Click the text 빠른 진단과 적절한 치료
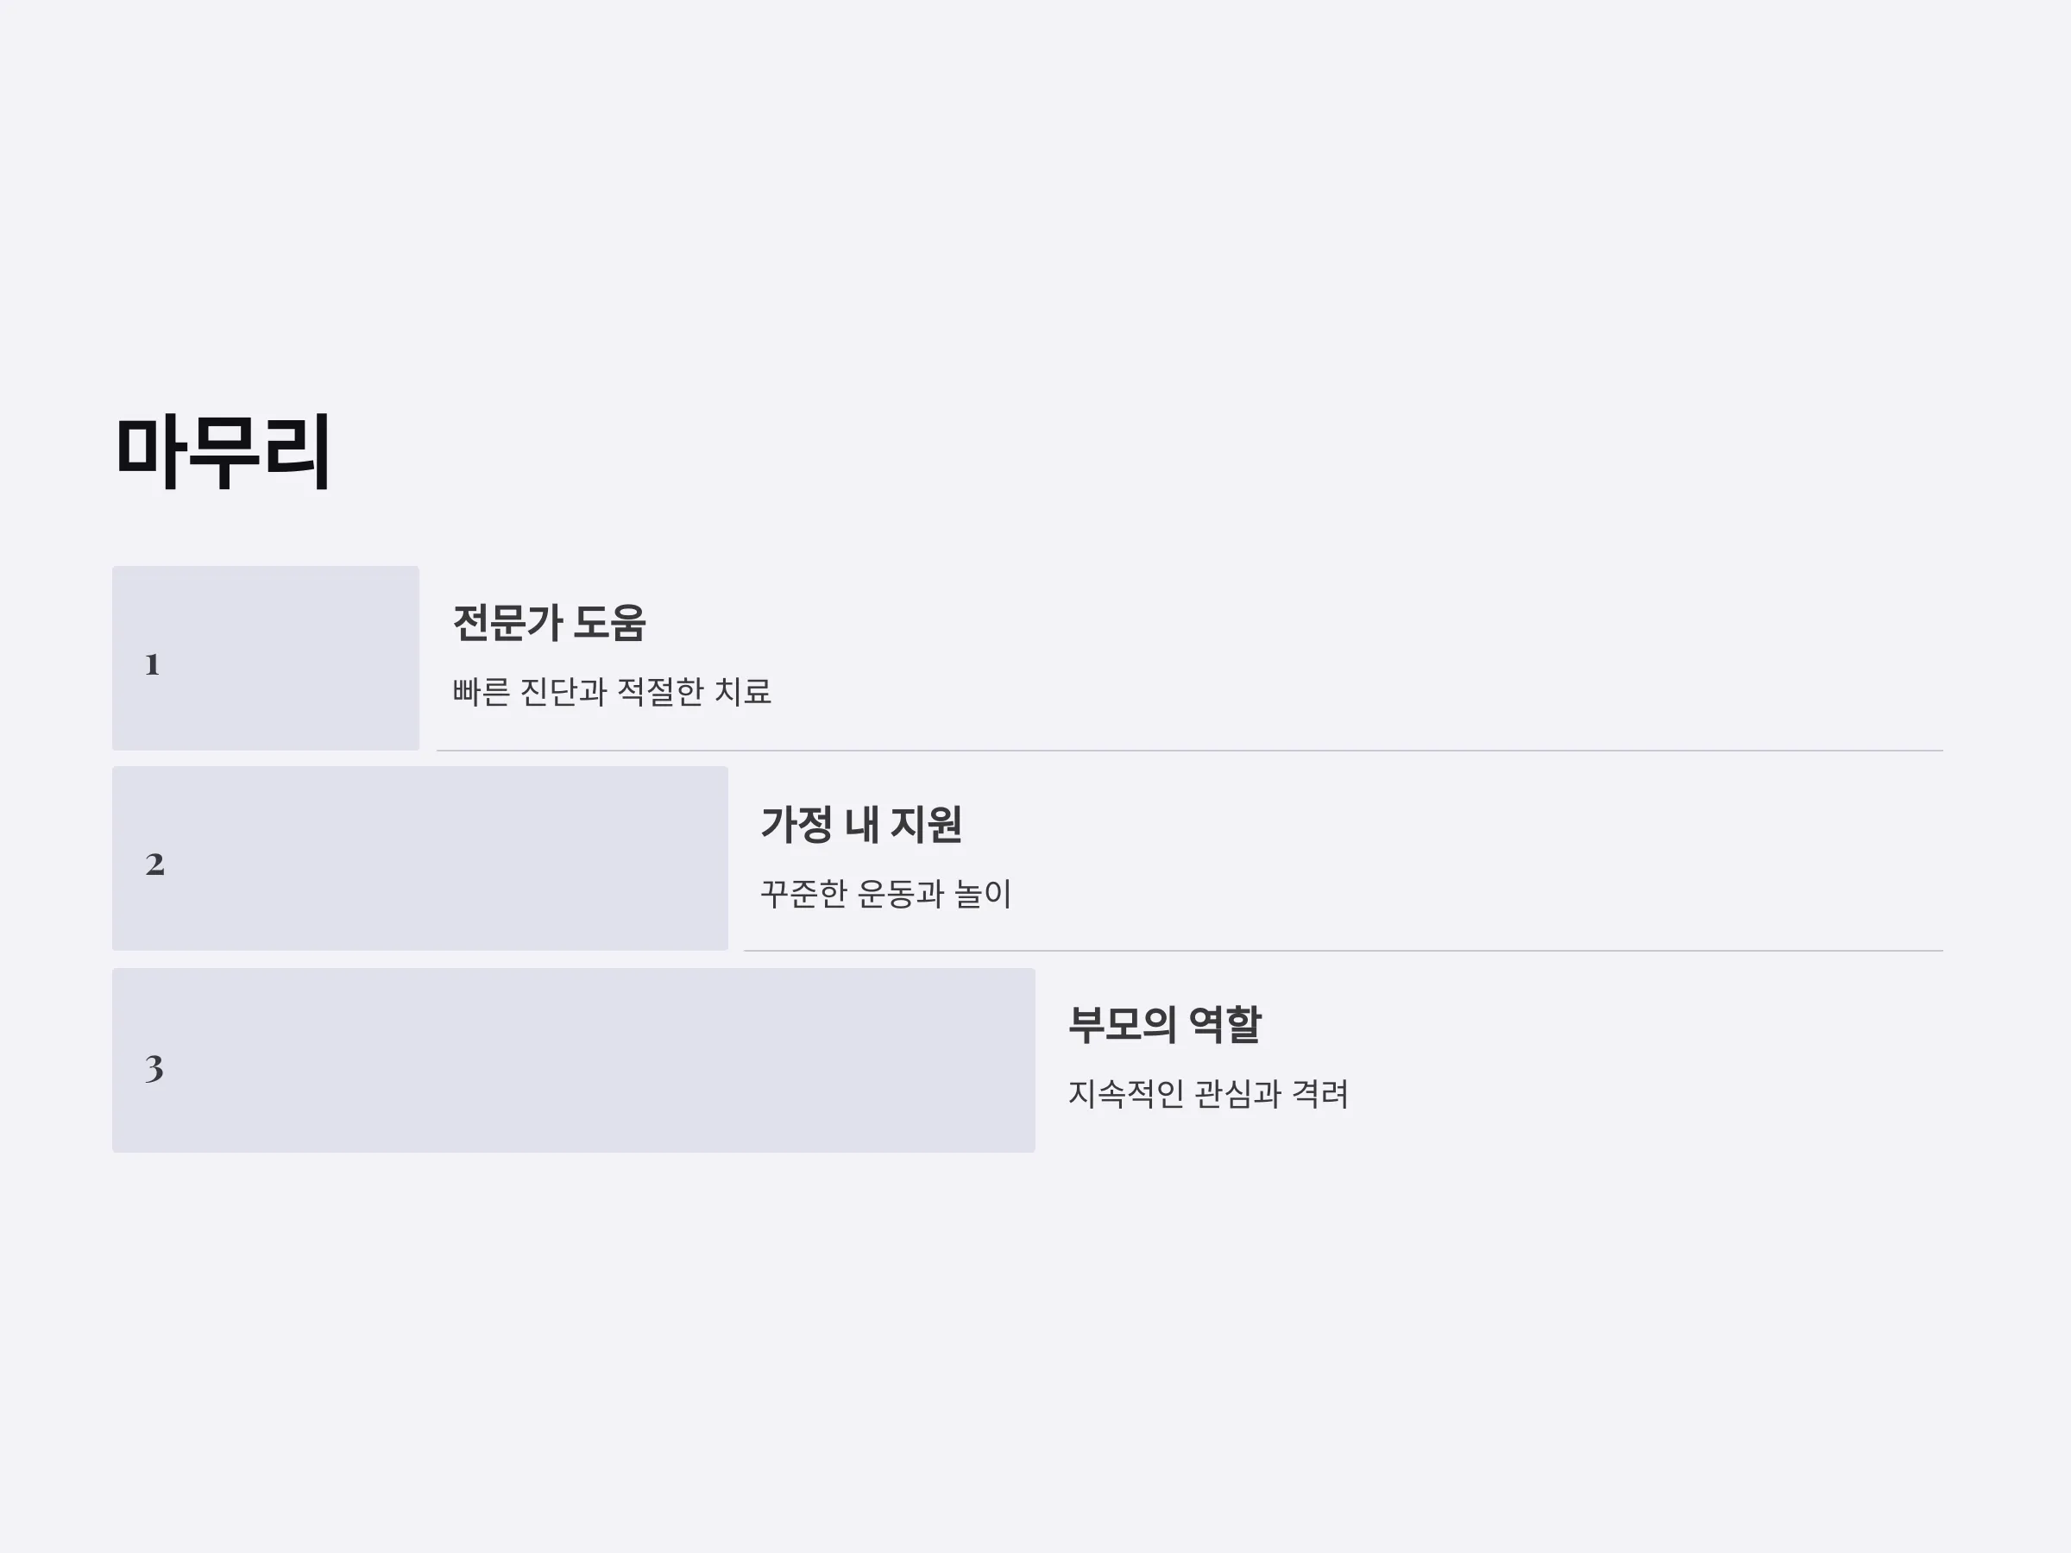 pos(613,692)
